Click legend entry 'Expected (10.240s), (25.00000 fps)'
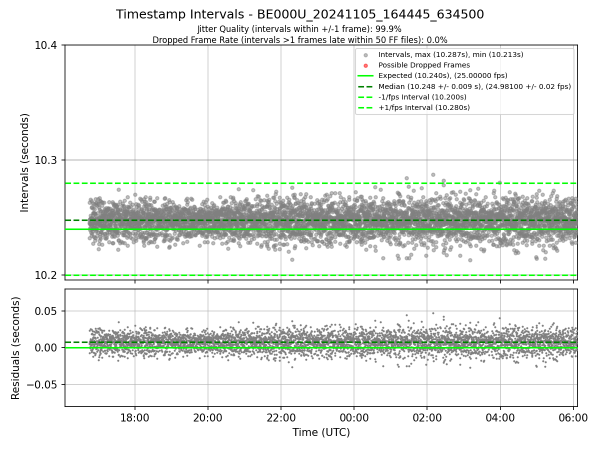 (x=443, y=75)
